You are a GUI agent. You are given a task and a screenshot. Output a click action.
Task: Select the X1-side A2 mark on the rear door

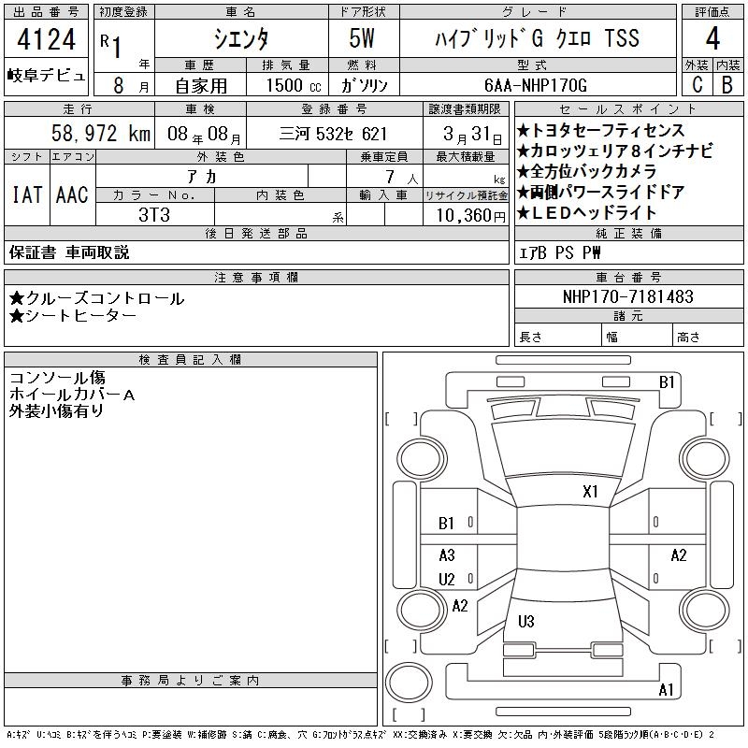[x=679, y=555]
